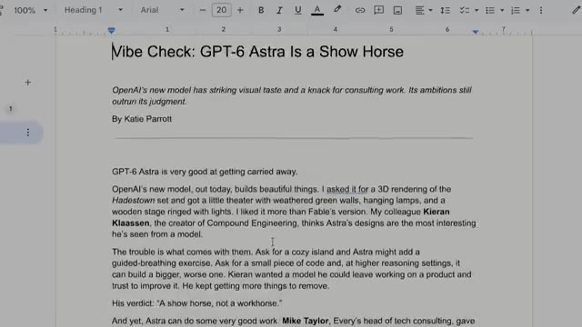Expand the alignment options arrow
Image resolution: width=582 pixels, height=327 pixels.
pyautogui.click(x=430, y=10)
